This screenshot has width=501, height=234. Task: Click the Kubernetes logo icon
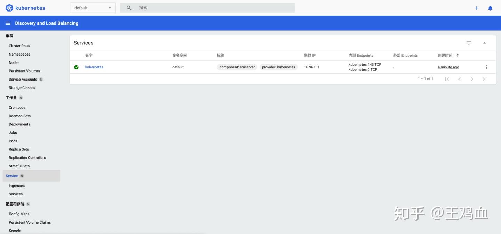8,8
